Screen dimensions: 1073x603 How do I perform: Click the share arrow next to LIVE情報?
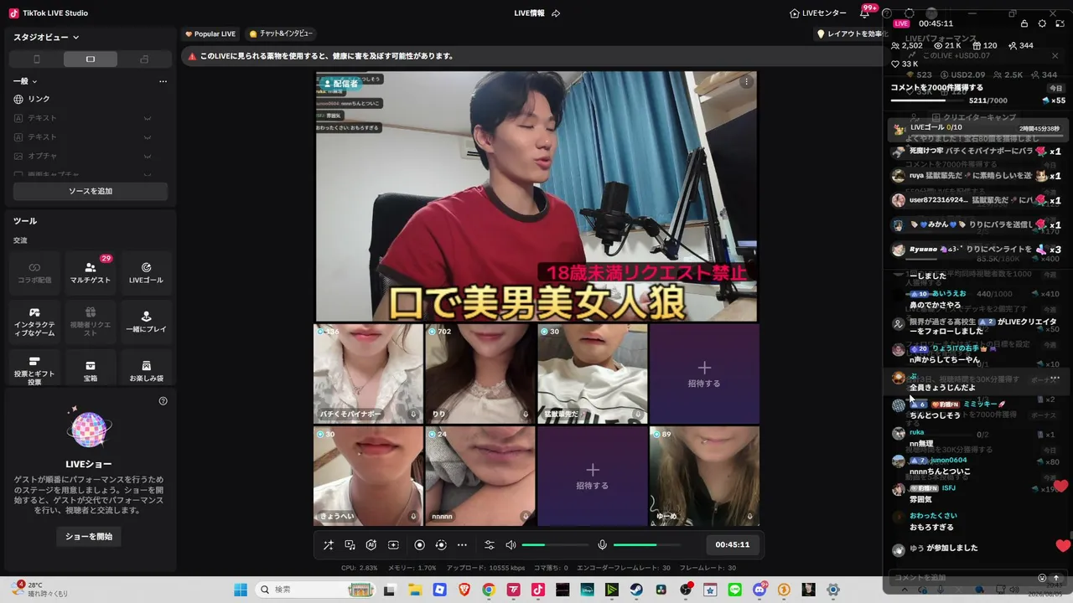pos(556,13)
